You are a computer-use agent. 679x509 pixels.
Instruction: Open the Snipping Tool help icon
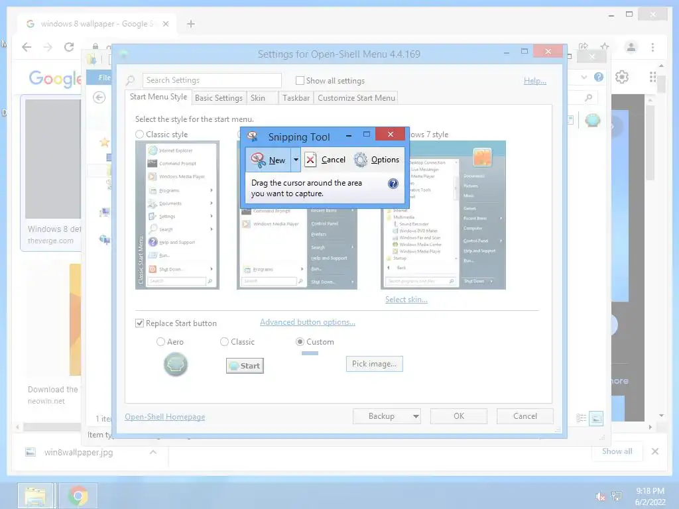coord(393,184)
